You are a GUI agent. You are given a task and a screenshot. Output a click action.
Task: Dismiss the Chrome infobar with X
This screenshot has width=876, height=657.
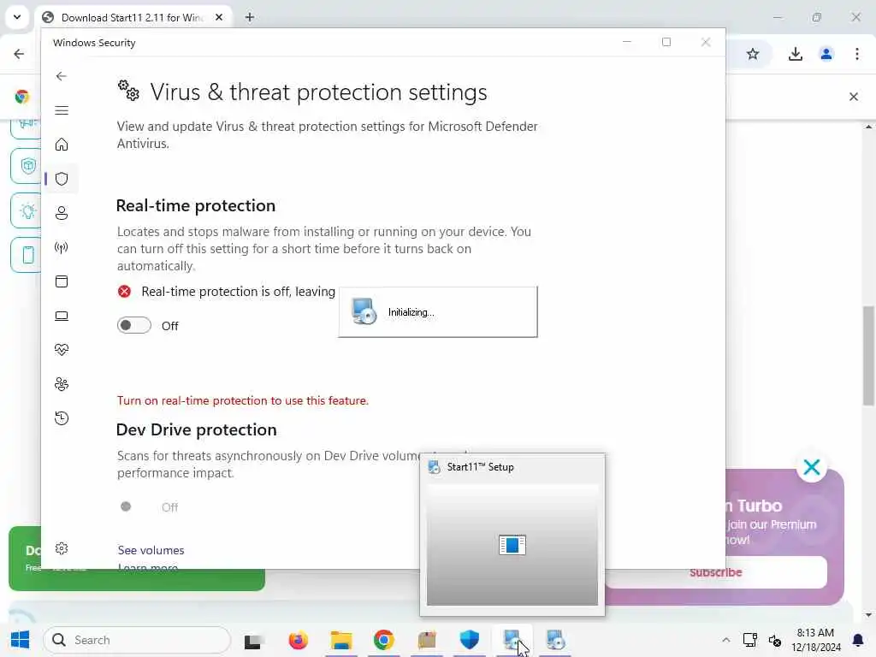[x=854, y=97]
